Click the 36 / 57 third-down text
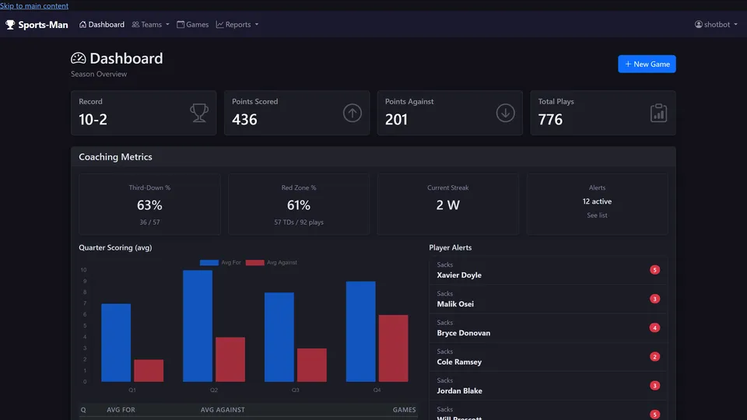Screen dimensions: 747x420 (149, 222)
